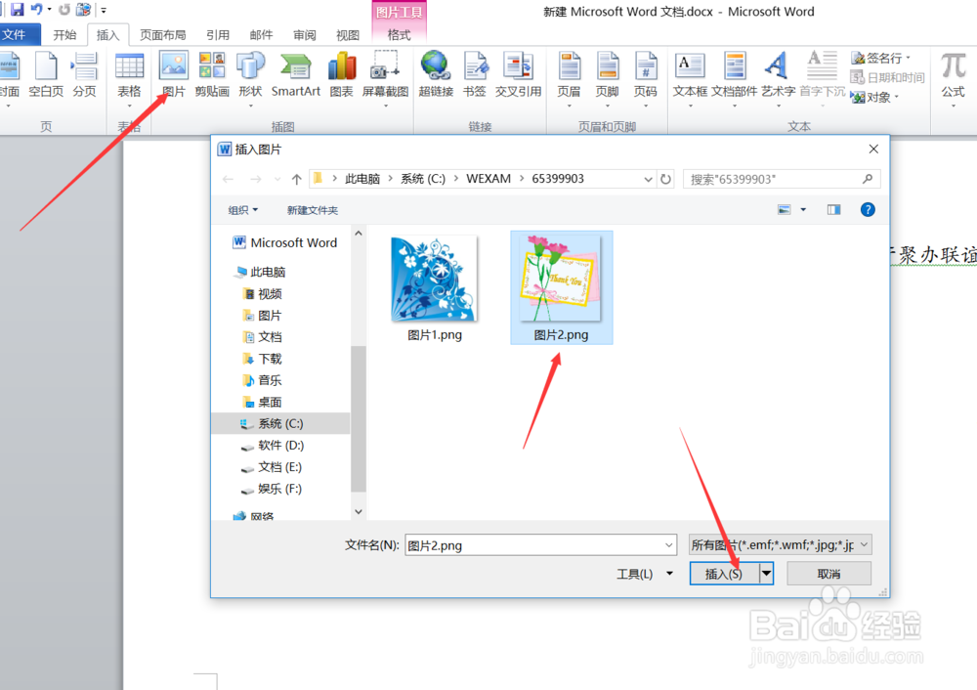Create a folder via 新建文件夹
Viewport: 977px width, 690px height.
pos(311,209)
